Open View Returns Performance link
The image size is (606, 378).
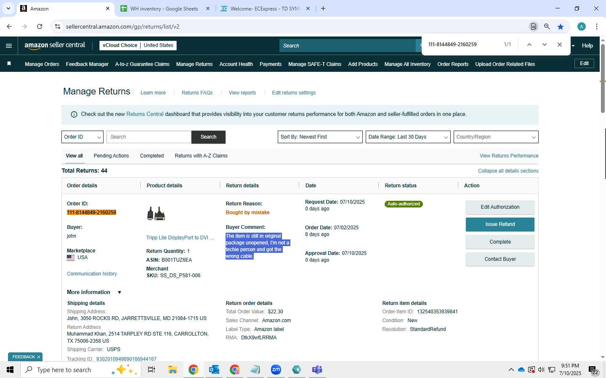tap(509, 156)
